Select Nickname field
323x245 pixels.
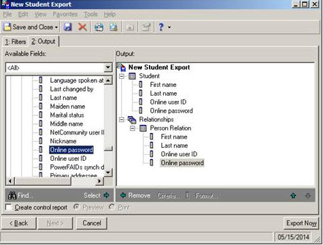tap(63, 141)
